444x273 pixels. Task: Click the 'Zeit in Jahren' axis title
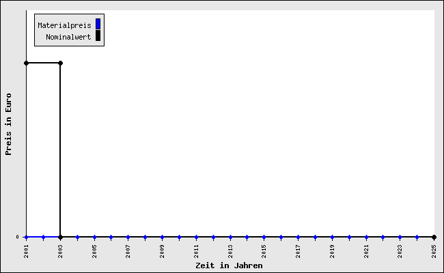click(x=229, y=265)
